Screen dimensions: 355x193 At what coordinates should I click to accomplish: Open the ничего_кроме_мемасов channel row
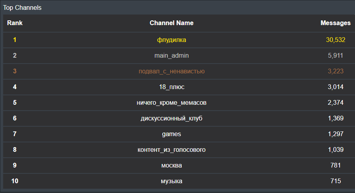tap(171, 103)
